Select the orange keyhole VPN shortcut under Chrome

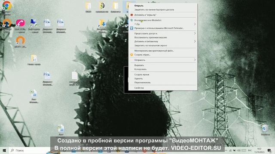click(7, 23)
